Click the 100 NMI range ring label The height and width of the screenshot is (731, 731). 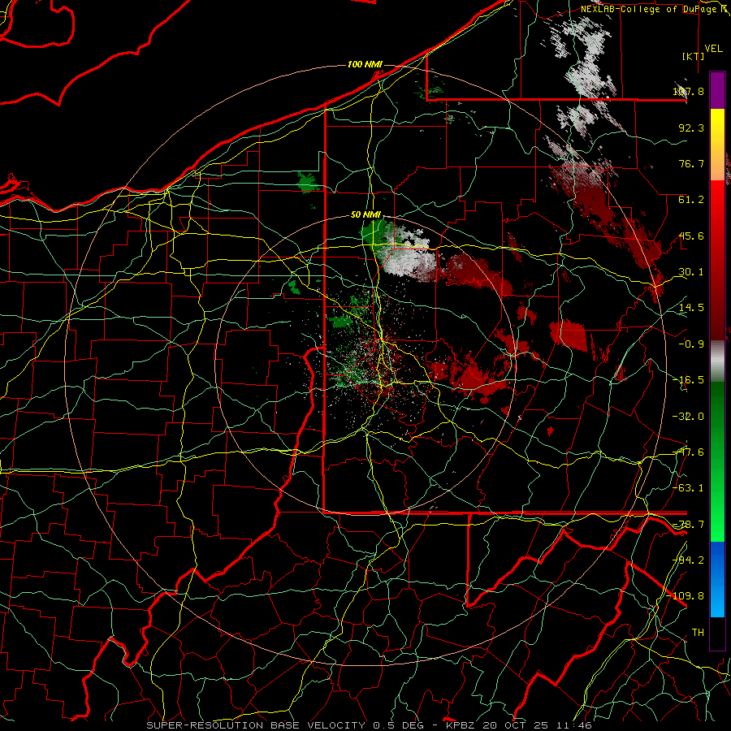(365, 64)
